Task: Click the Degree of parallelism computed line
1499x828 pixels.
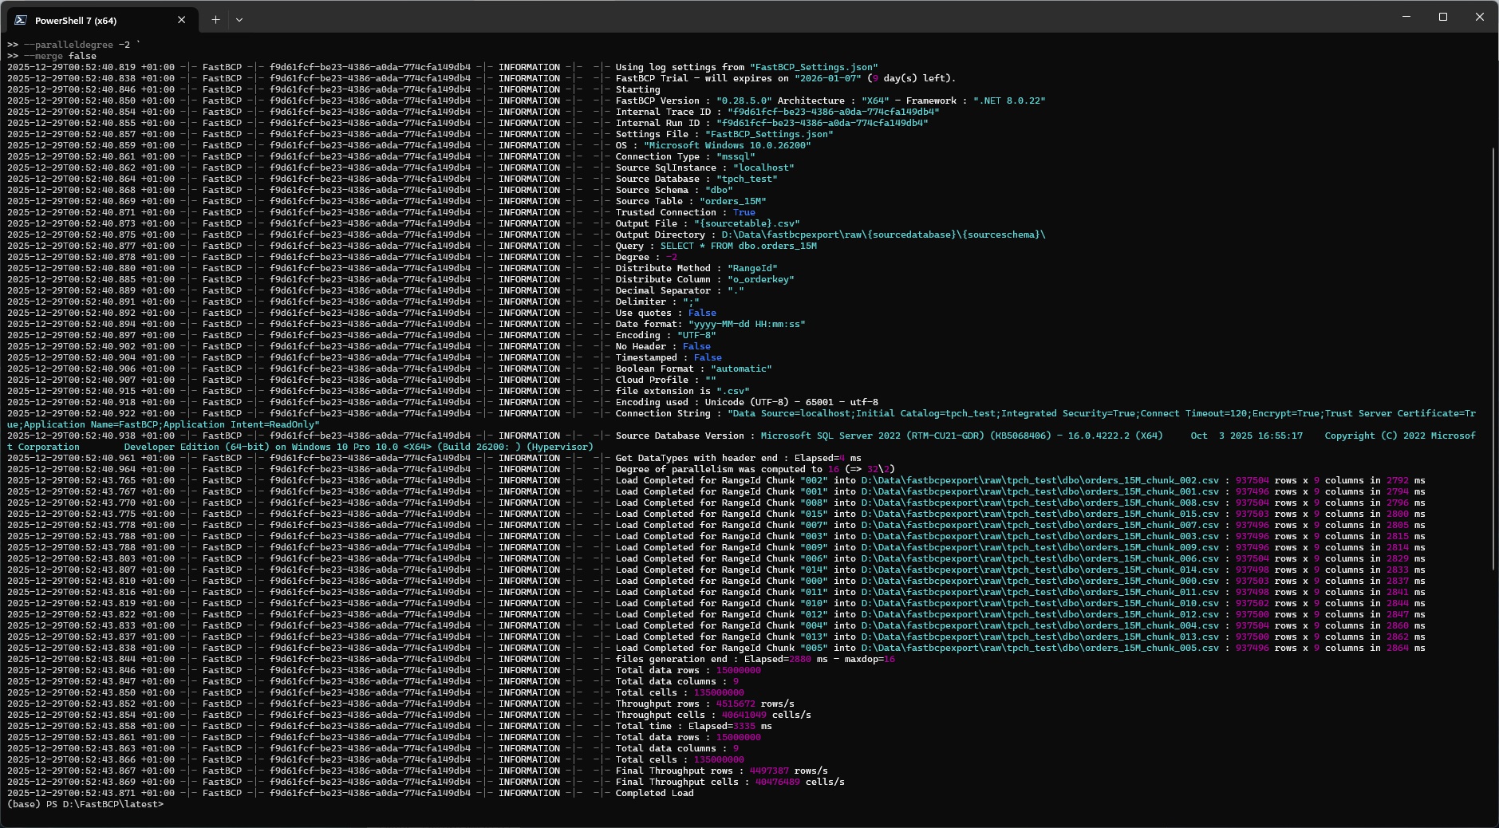Action: [x=755, y=469]
